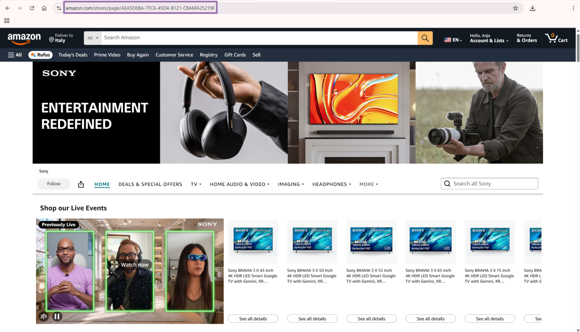
Task: Focus the Search Amazon field
Action: tap(259, 38)
